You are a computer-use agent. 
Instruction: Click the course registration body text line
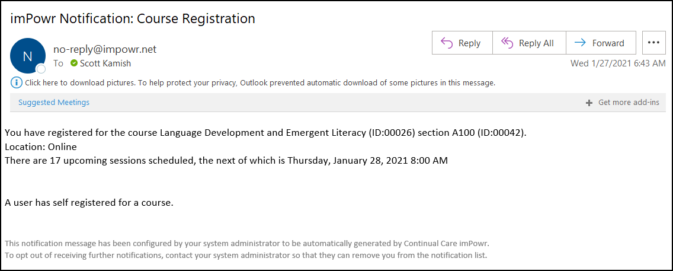pyautogui.click(x=265, y=133)
